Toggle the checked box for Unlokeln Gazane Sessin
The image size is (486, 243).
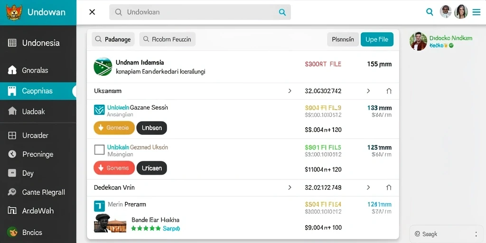click(99, 110)
